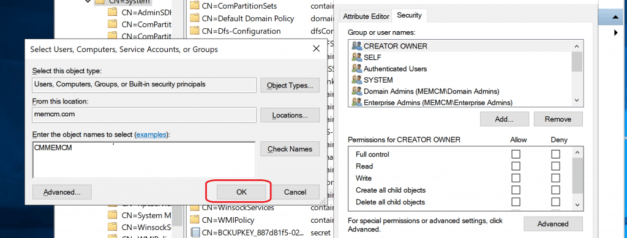
Task: Deny Create all child objects permission
Action: tap(556, 190)
